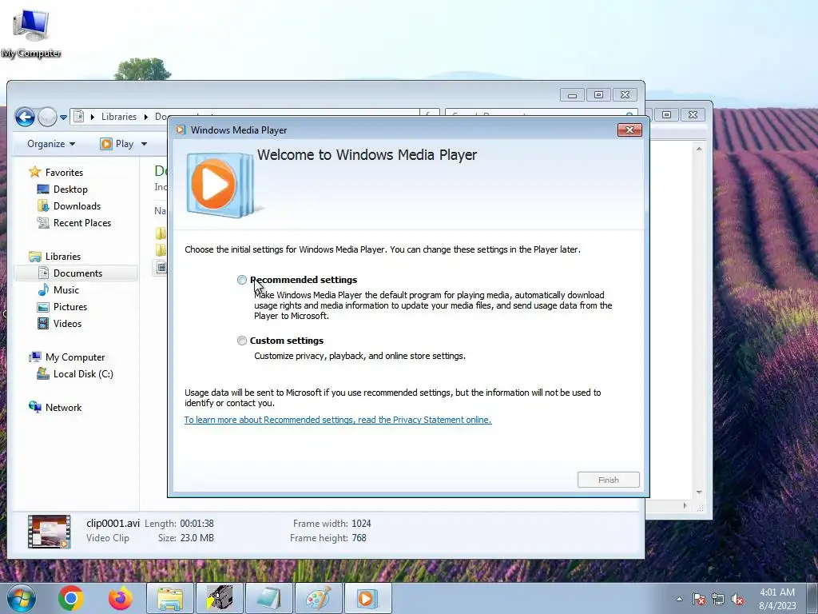Click Libraries in the address bar

click(x=119, y=117)
